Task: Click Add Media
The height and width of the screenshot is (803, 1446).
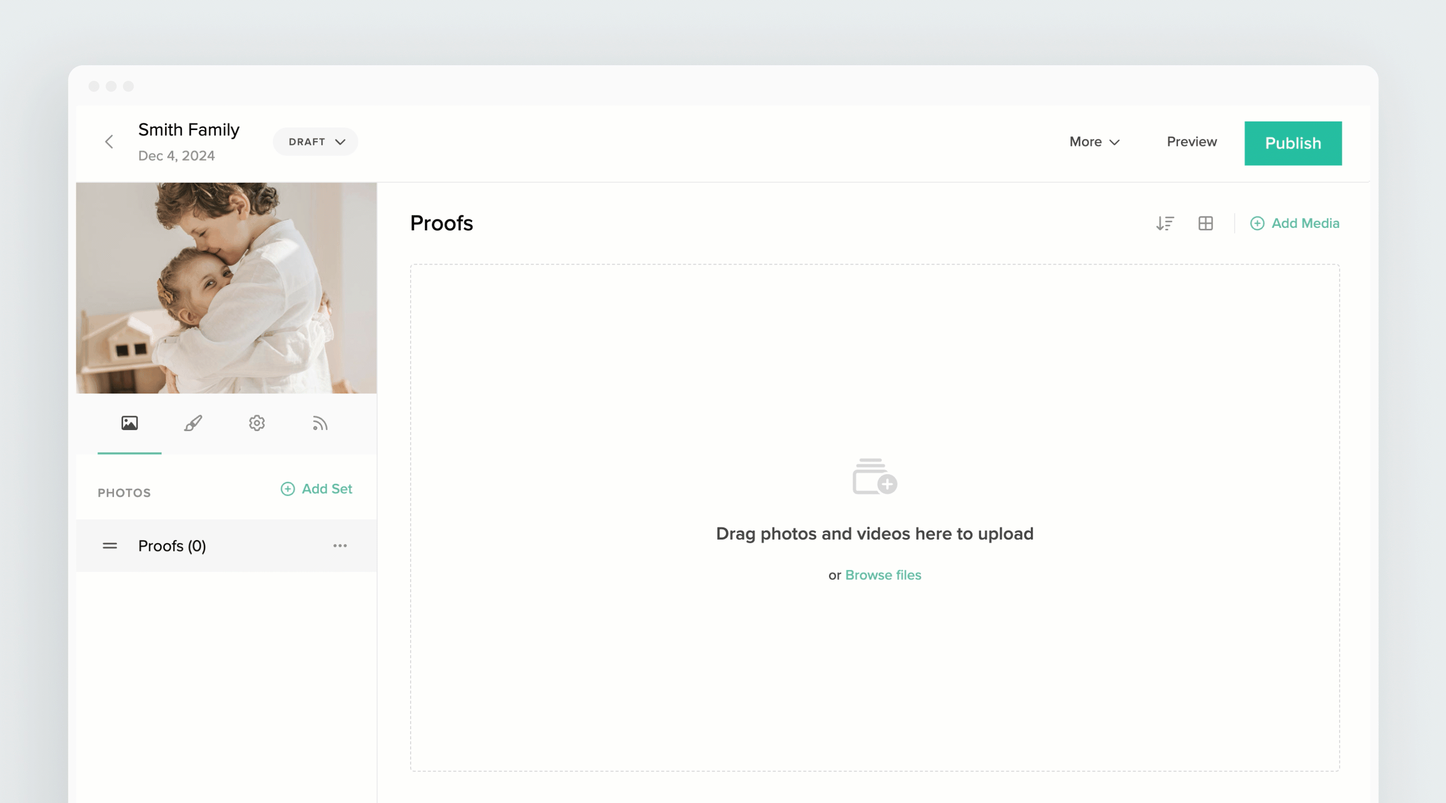Action: coord(1294,223)
